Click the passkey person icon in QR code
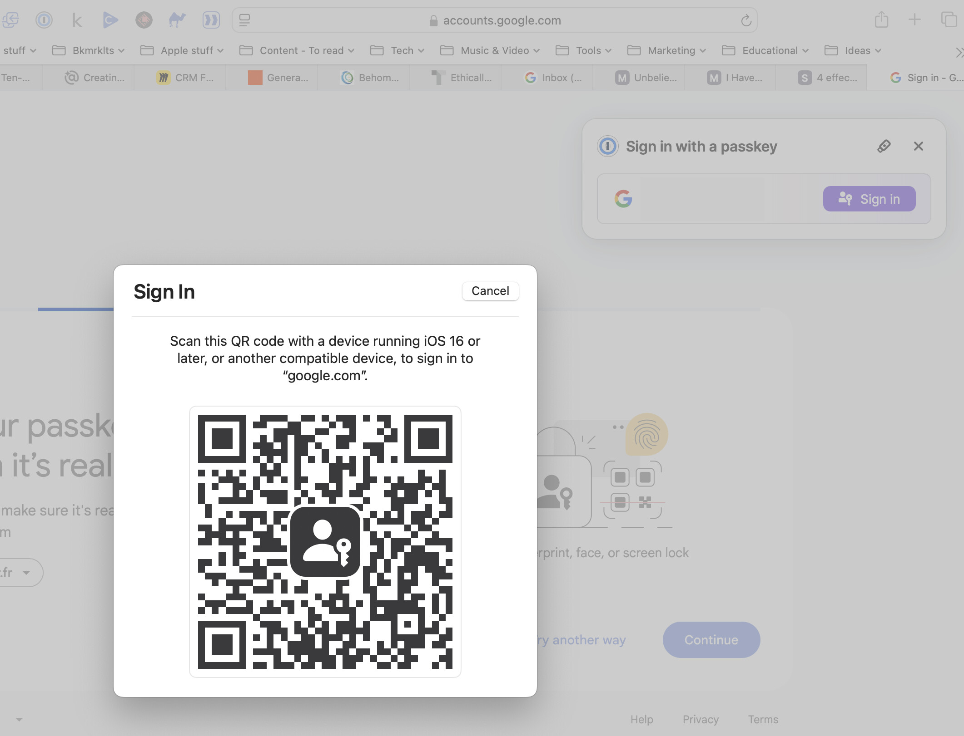The height and width of the screenshot is (736, 964). [x=325, y=541]
